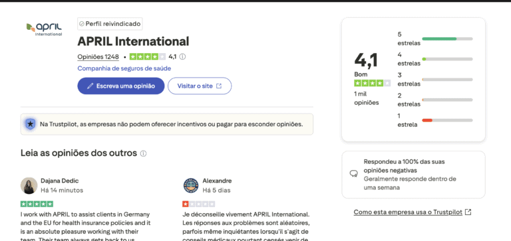The height and width of the screenshot is (241, 511).
Task: Click the Bom rating label
Action: 361,74
